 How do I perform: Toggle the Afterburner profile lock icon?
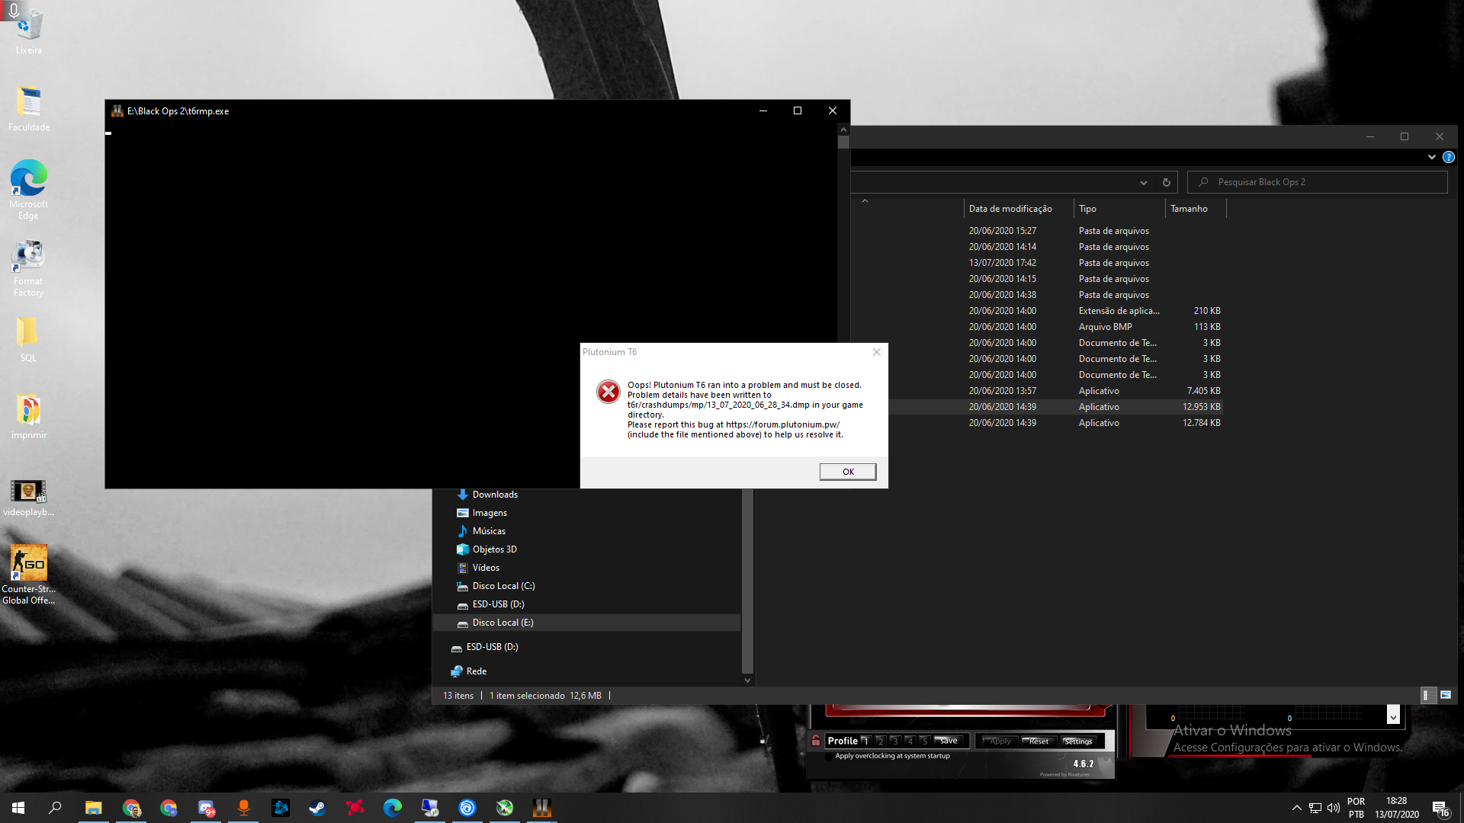(816, 741)
